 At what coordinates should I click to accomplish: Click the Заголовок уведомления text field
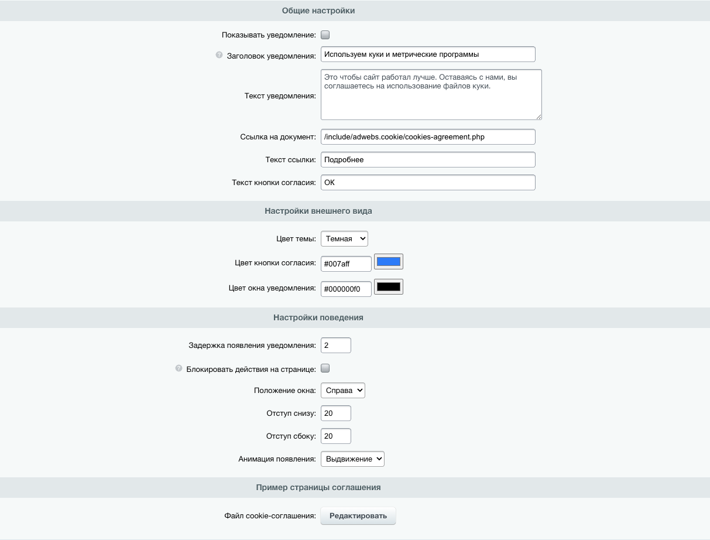428,54
